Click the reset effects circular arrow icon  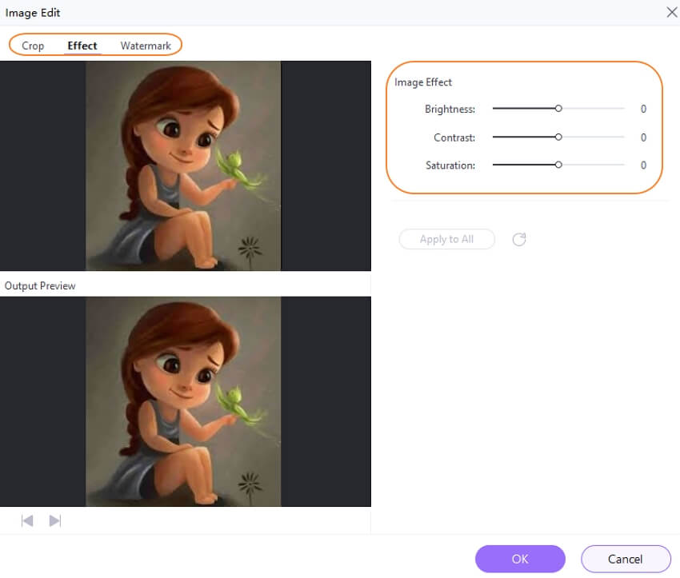pos(519,239)
